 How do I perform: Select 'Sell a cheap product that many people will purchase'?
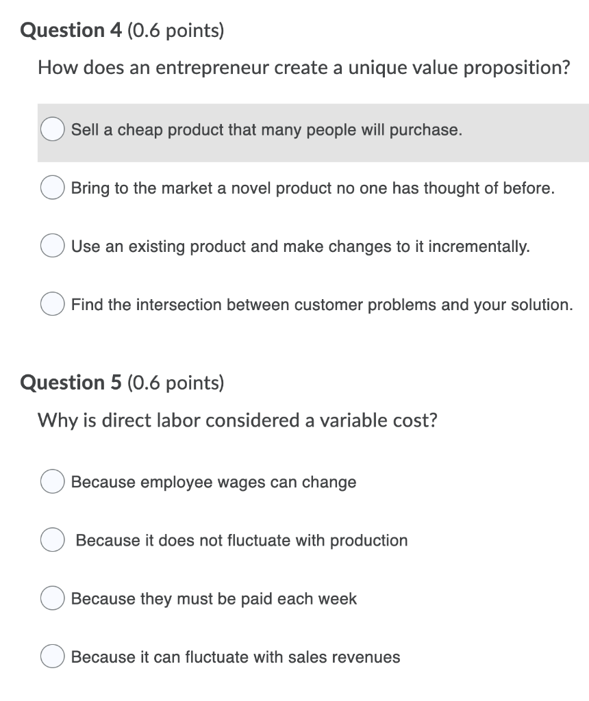click(x=52, y=129)
